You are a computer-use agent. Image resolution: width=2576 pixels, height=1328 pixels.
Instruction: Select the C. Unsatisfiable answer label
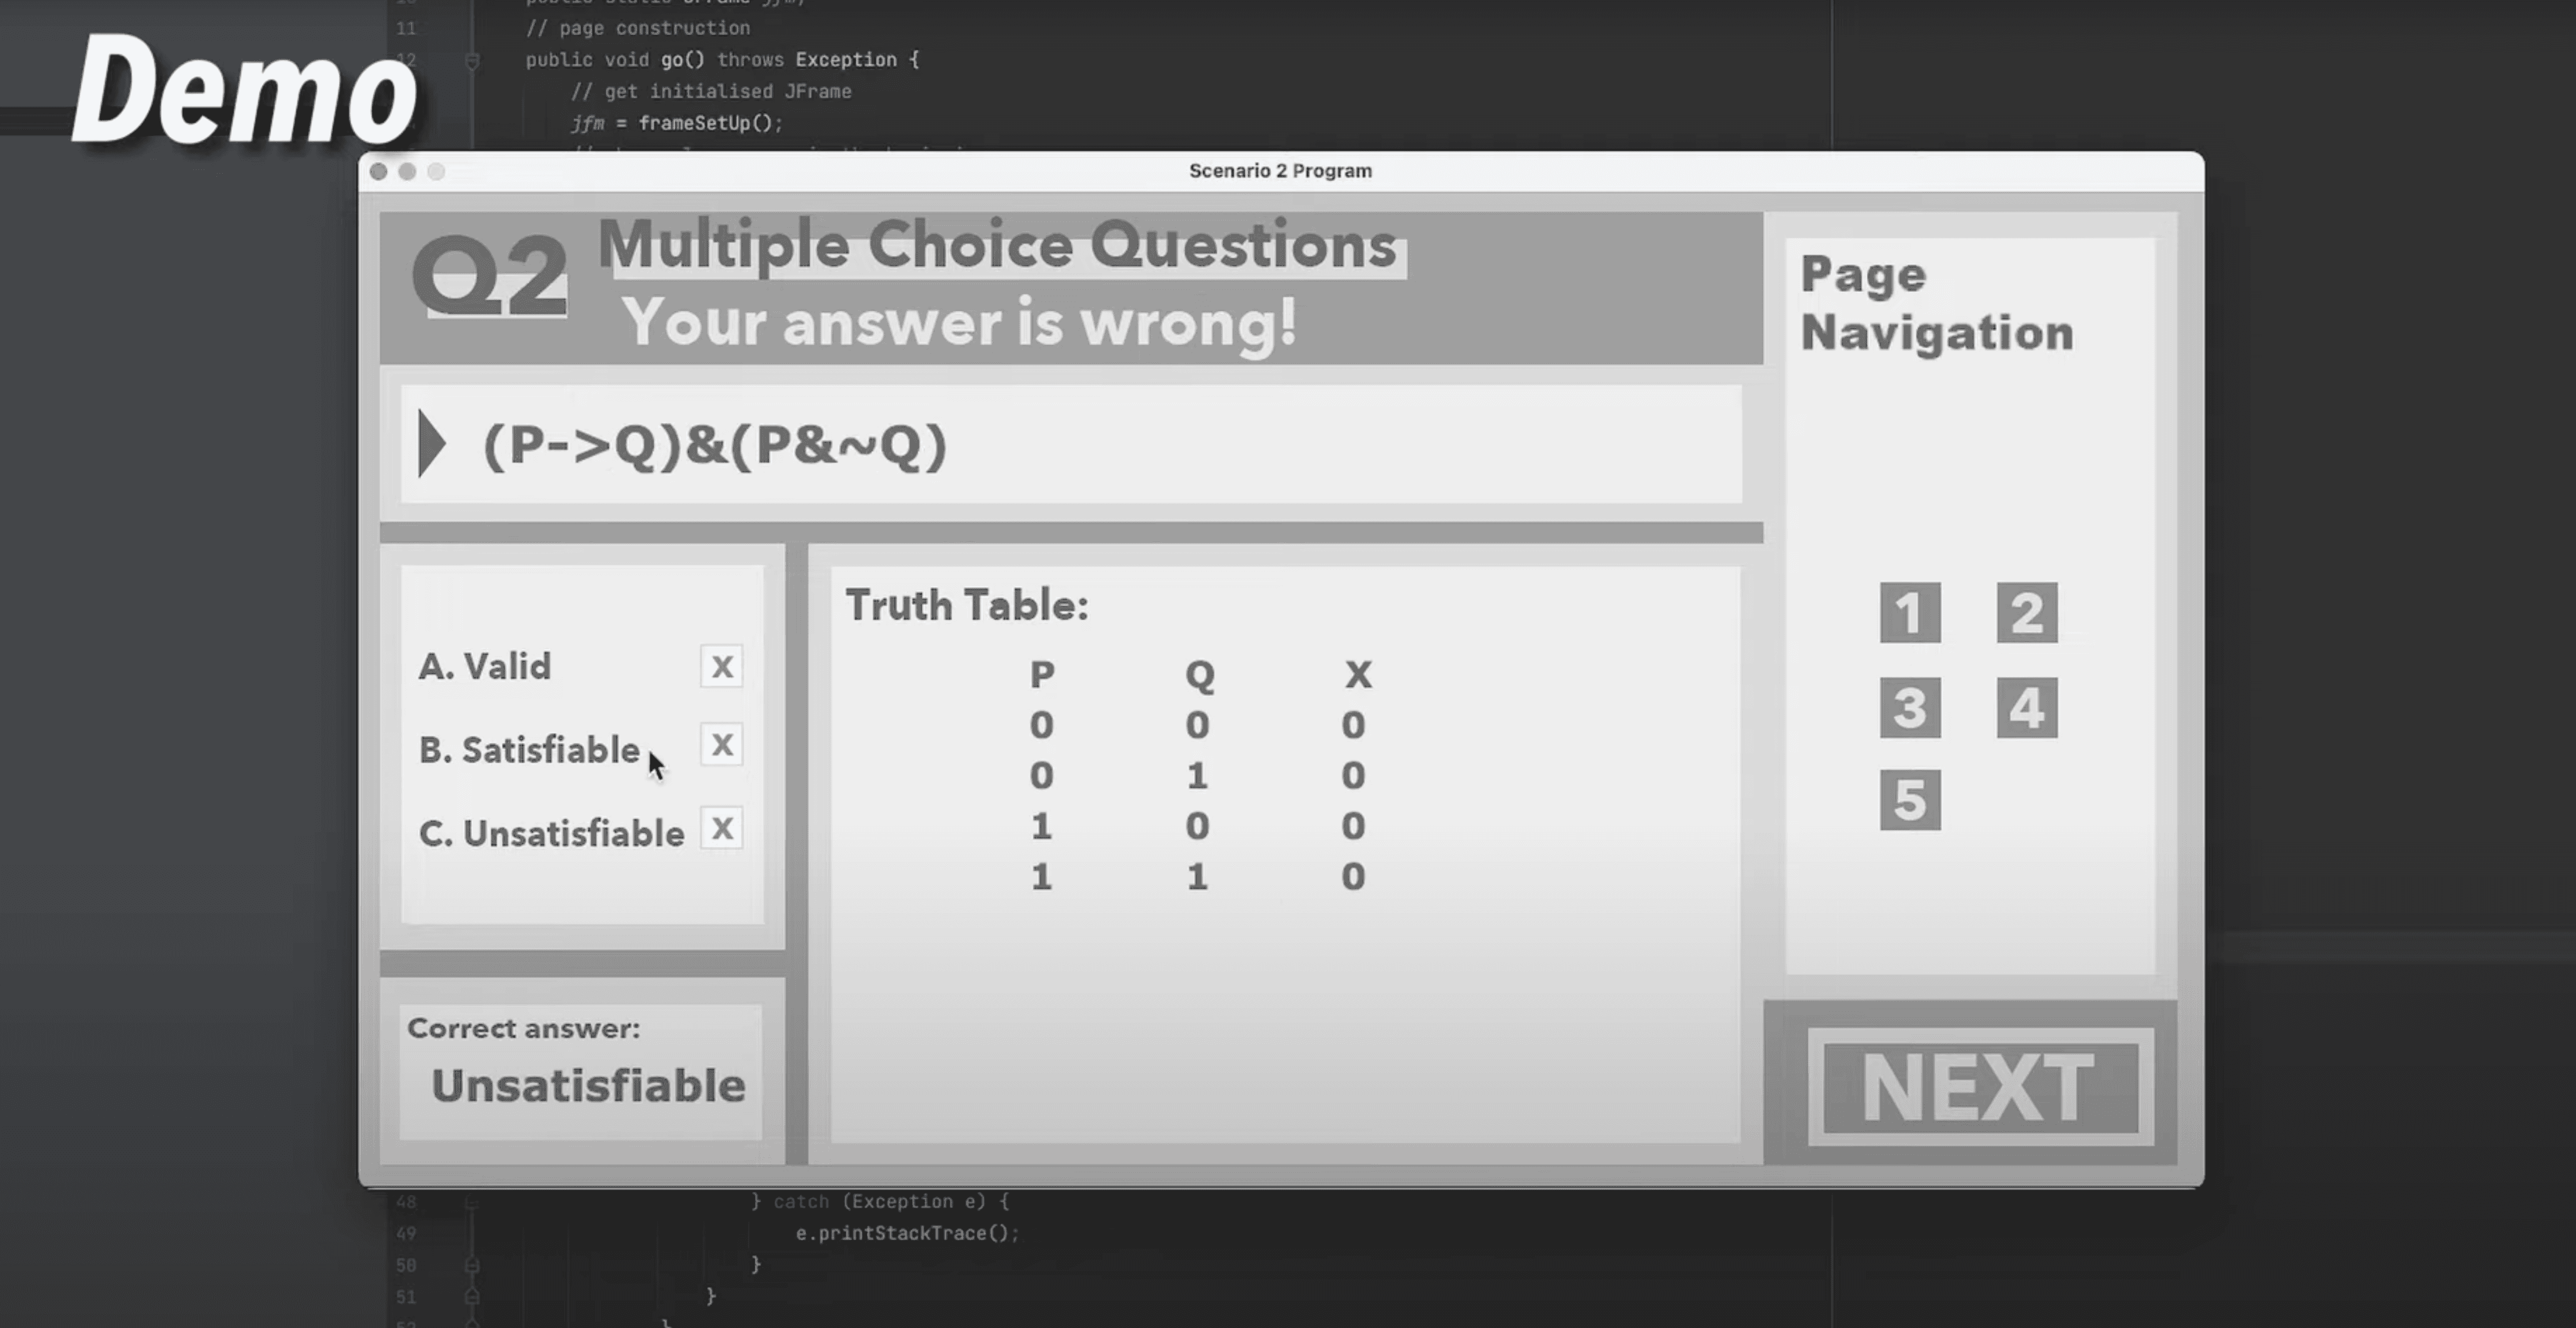click(x=551, y=833)
